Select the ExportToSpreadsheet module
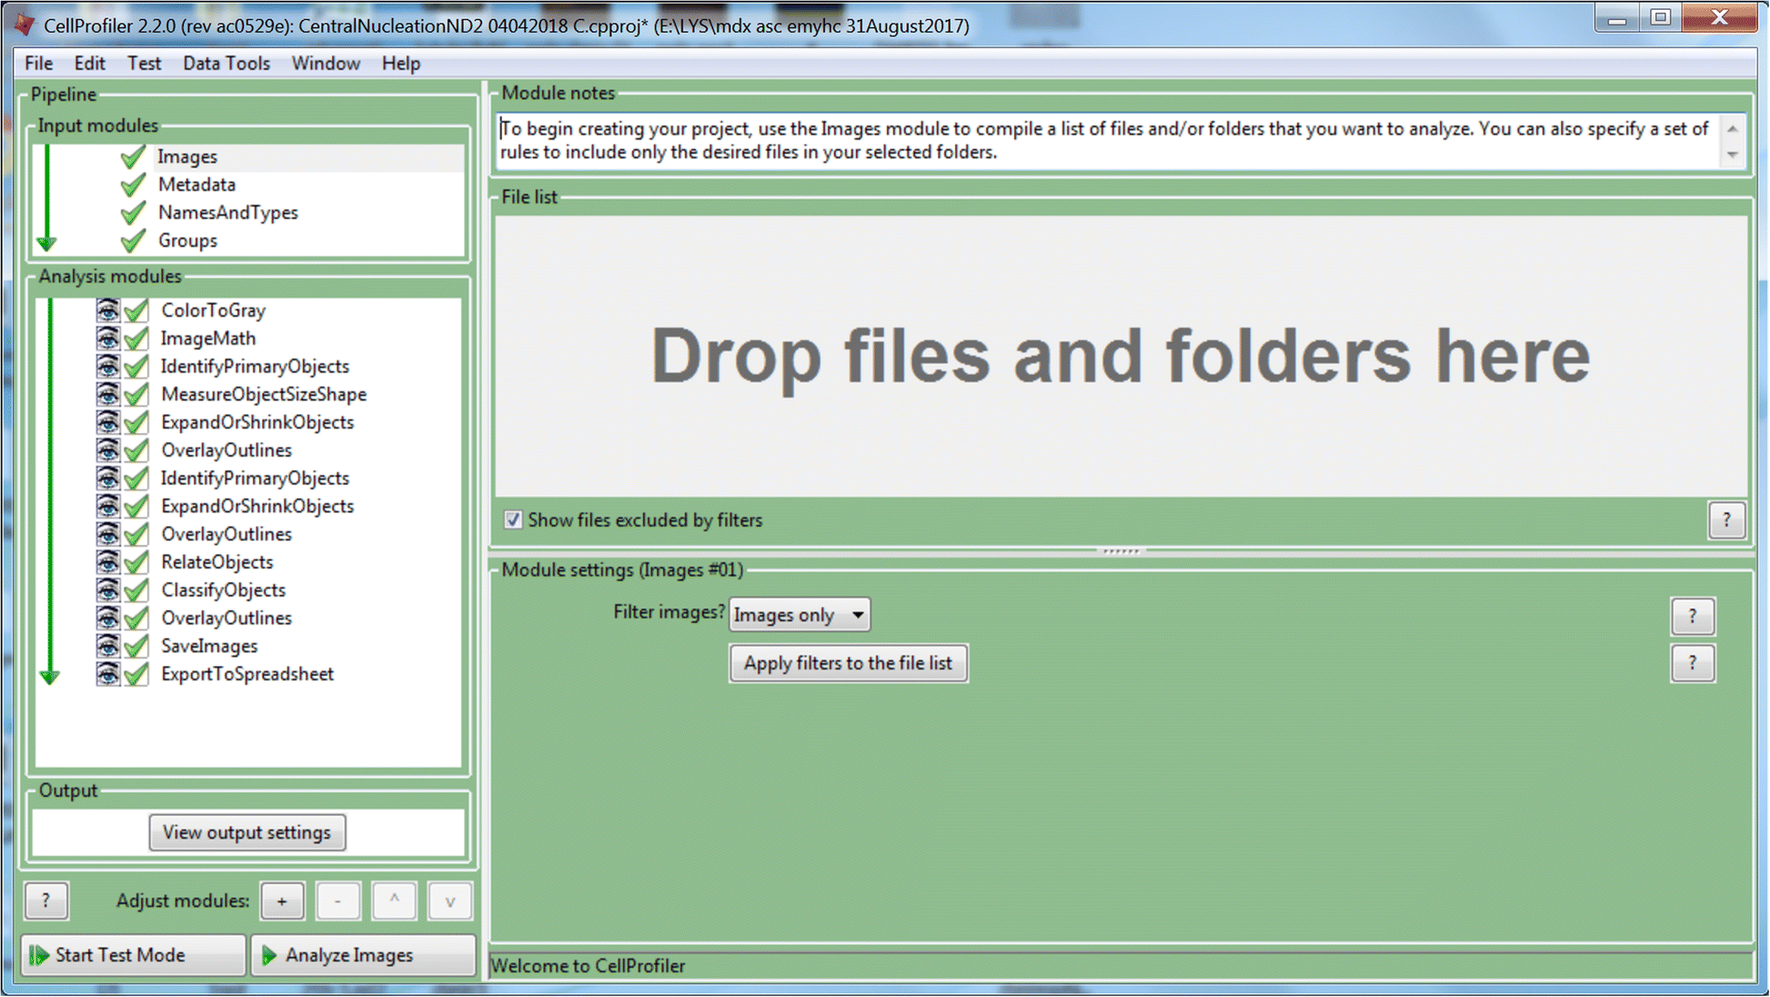This screenshot has width=1770, height=997. [247, 674]
